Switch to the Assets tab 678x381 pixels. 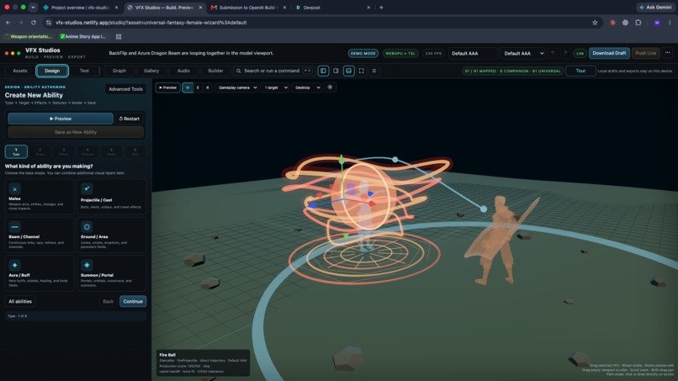tap(20, 71)
